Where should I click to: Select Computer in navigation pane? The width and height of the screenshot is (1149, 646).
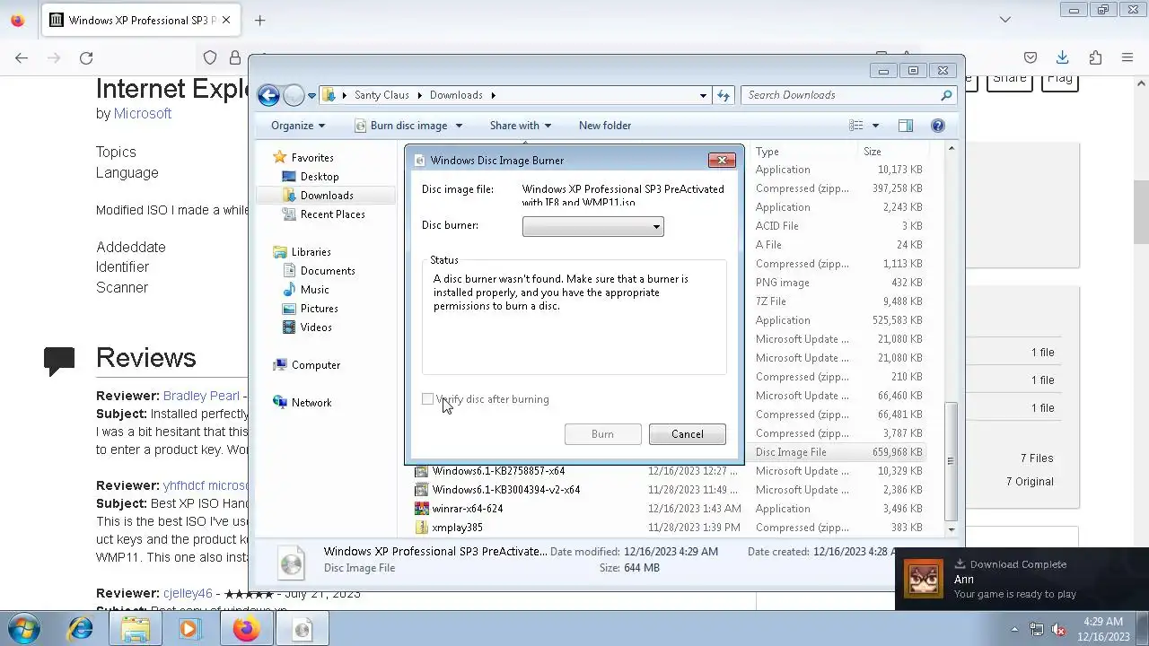point(315,365)
